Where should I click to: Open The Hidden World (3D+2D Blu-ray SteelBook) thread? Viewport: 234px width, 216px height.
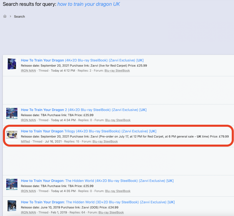point(98,202)
